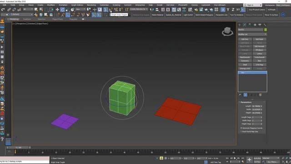The image size is (291, 164).
Task: Open the Selected key filter dropdown
Action: pos(271,158)
